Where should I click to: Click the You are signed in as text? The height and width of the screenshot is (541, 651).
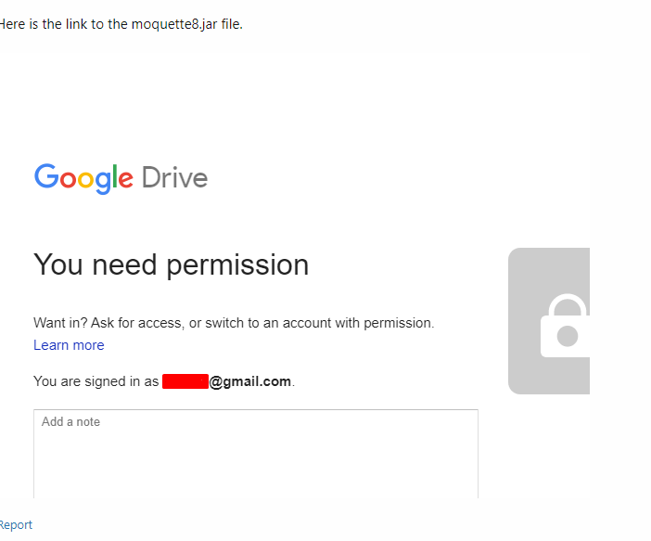96,381
